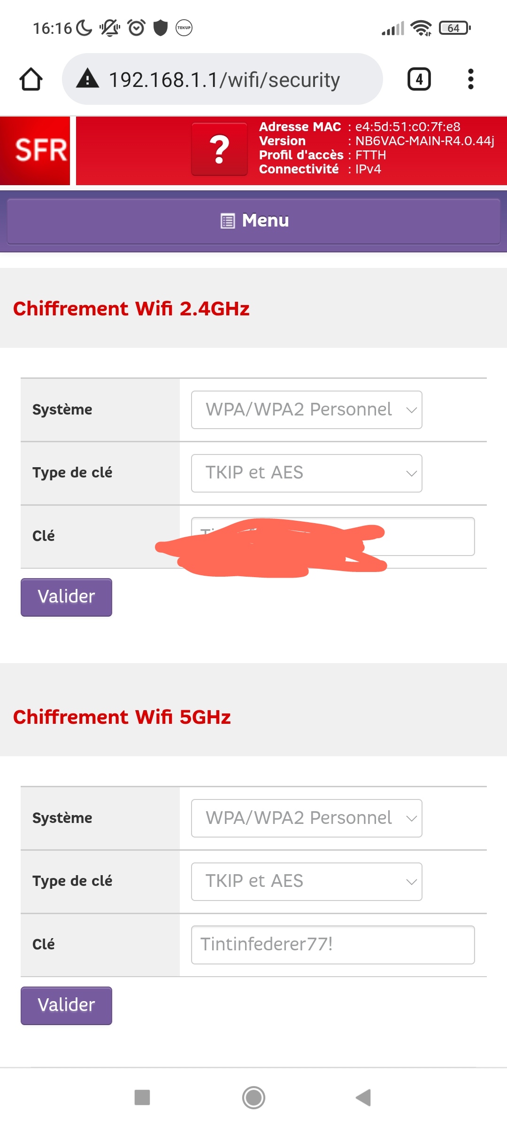Open the red question mark help icon
This screenshot has height=1128, width=507.
coord(219,149)
